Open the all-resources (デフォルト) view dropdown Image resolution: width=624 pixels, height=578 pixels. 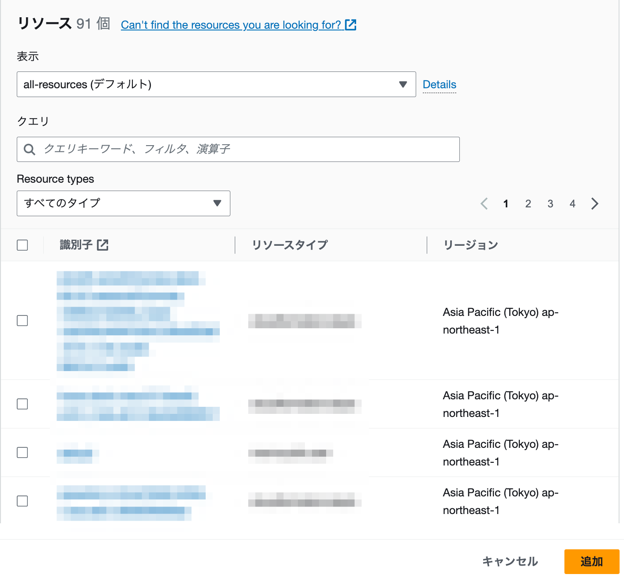click(x=216, y=84)
